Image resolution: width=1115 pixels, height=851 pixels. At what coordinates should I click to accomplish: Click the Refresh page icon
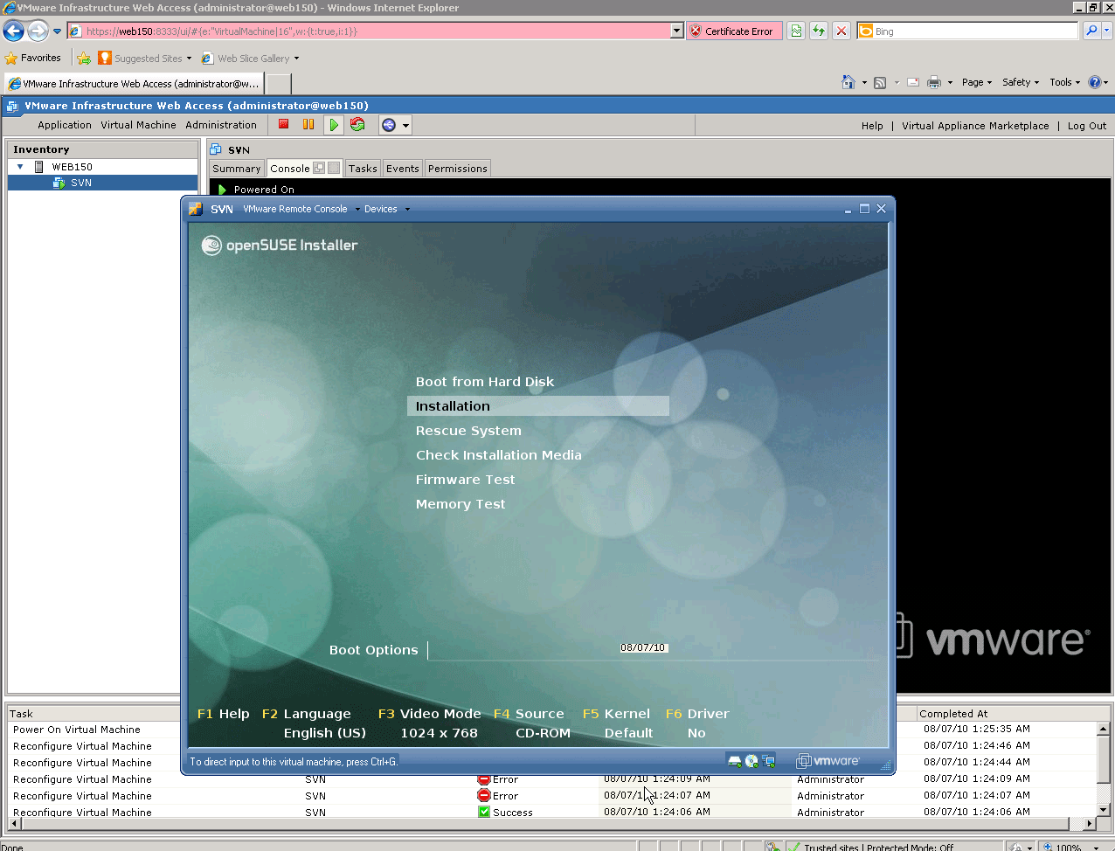pos(819,31)
